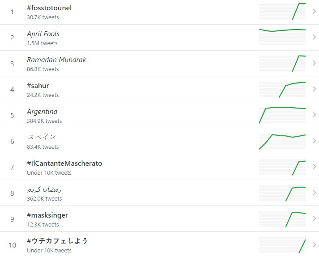Open the Ramadan Mubarak trend
This screenshot has width=319, height=256.
56,60
